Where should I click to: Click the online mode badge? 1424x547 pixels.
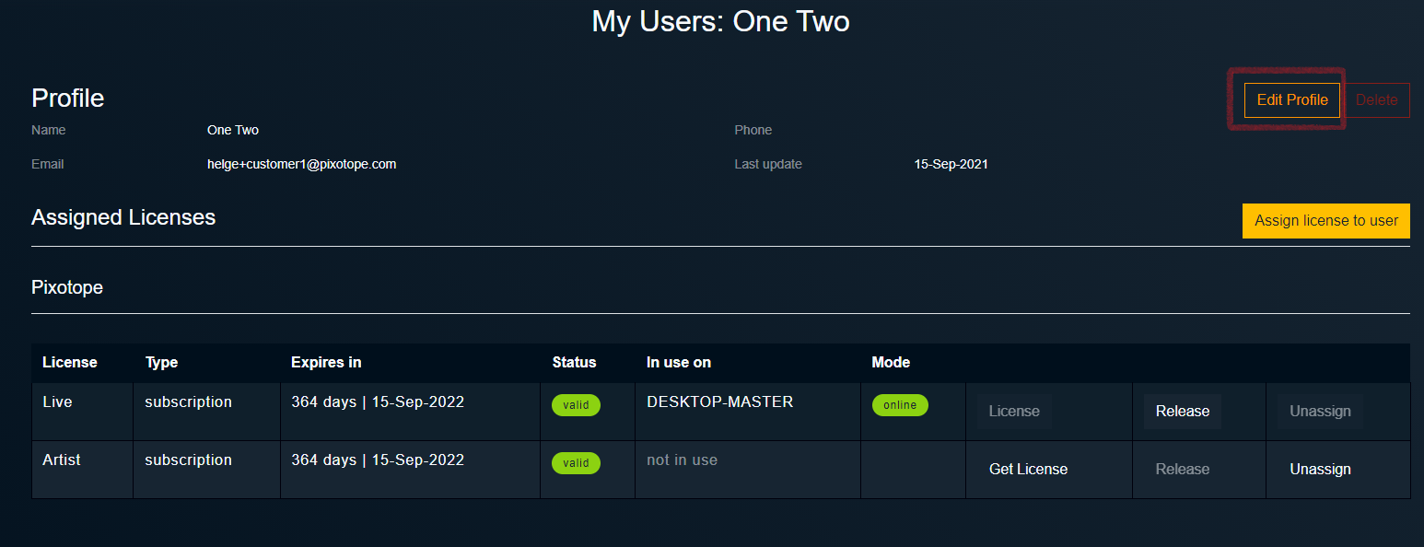click(900, 405)
